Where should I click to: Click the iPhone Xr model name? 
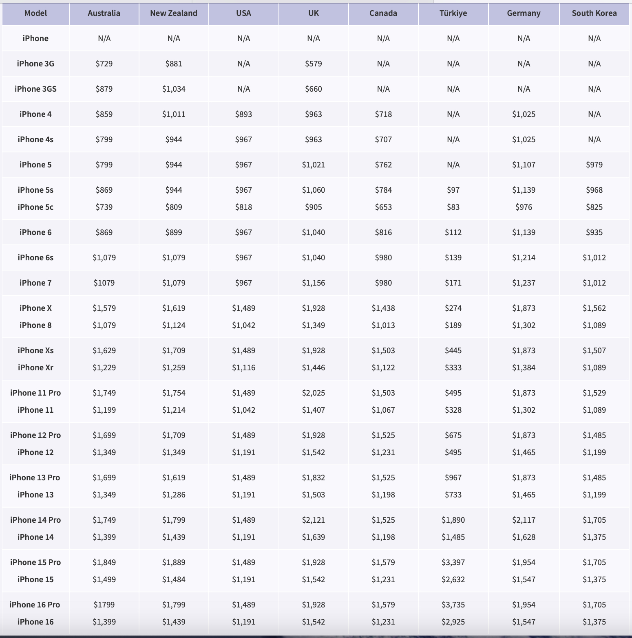point(35,367)
